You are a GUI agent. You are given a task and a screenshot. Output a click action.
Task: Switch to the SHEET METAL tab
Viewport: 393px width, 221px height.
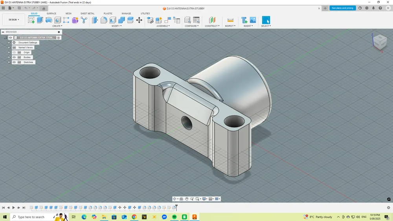pos(88,13)
